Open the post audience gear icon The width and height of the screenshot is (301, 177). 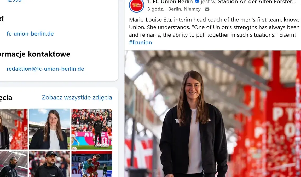(x=207, y=9)
